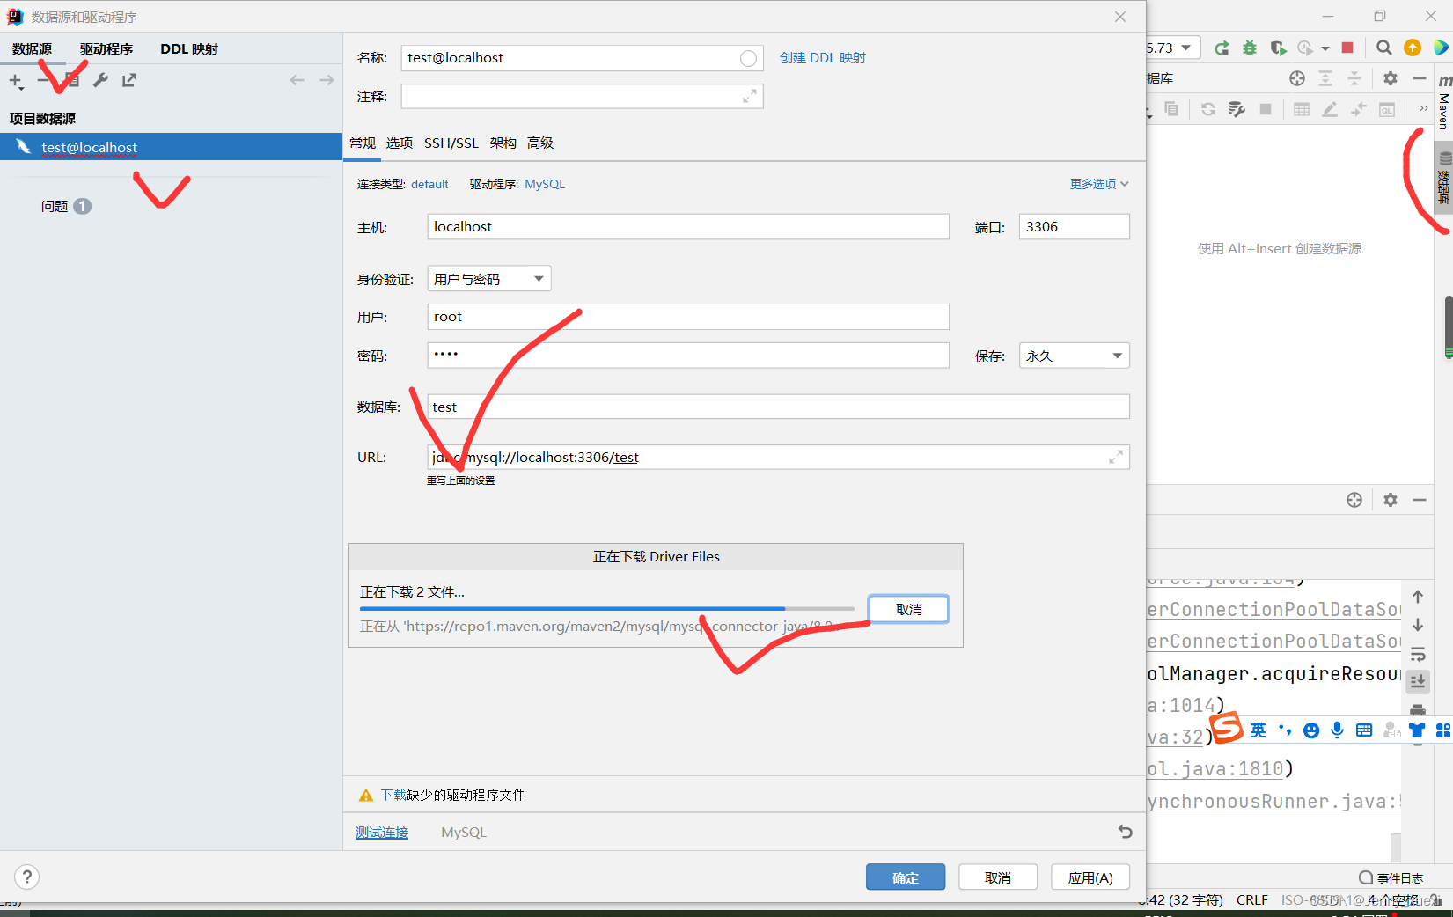Start debugging with the green bug icon
The height and width of the screenshot is (917, 1453).
click(x=1250, y=48)
